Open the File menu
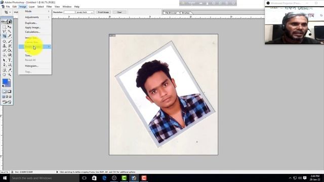This screenshot has width=324, height=182. pos(8,7)
